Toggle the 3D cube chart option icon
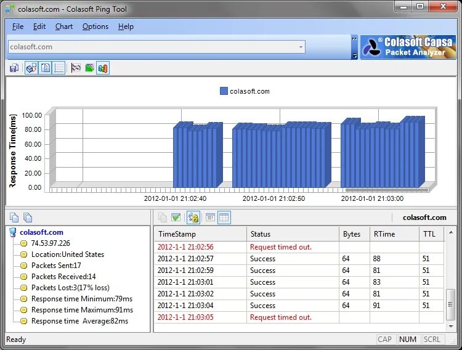The image size is (462, 350). [x=31, y=68]
